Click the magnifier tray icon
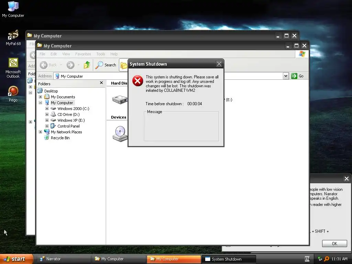The height and width of the screenshot is (264, 352). (327, 259)
